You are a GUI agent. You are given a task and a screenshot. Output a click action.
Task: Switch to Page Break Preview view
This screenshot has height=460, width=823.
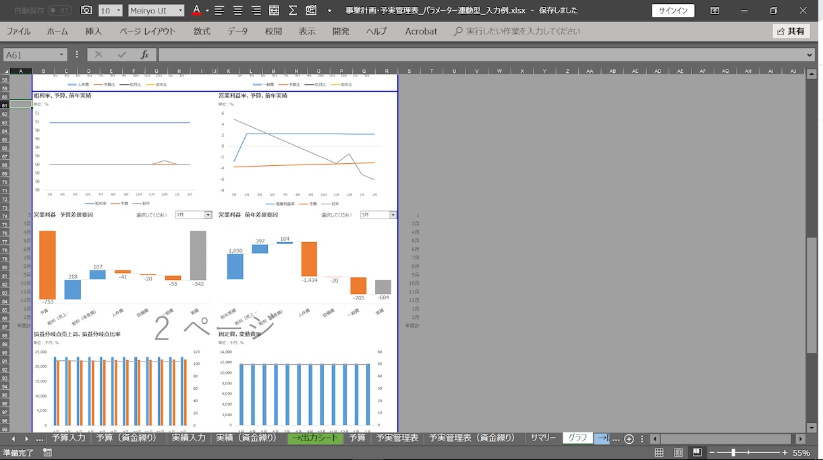pyautogui.click(x=697, y=453)
